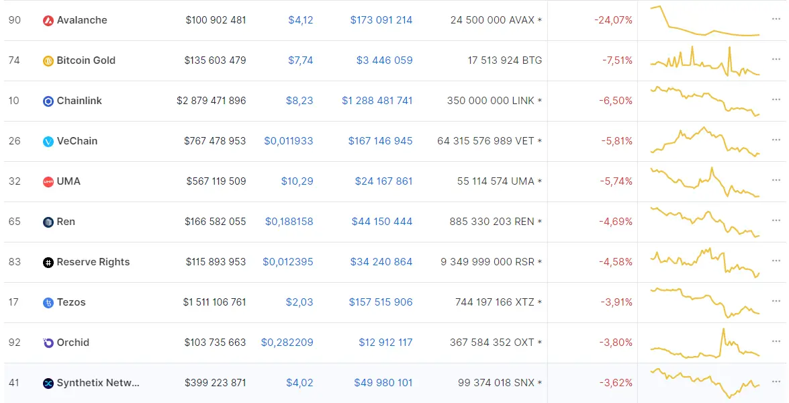
Task: Open Bitcoin Gold price link $7,74
Action: (x=300, y=60)
